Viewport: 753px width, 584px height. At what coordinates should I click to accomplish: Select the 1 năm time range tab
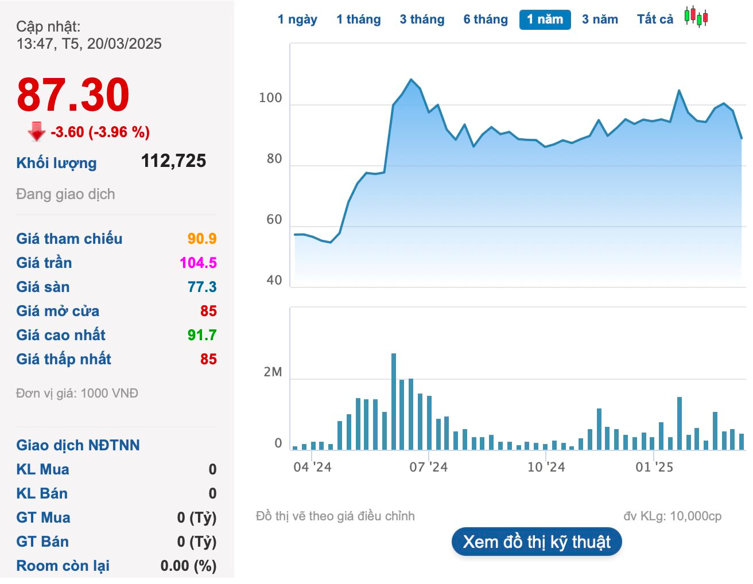[545, 20]
